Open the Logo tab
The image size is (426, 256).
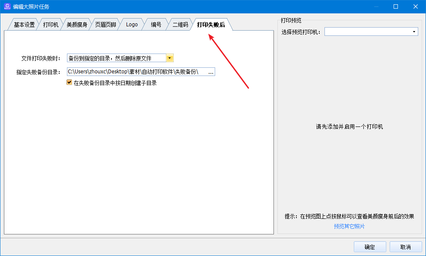(x=132, y=25)
